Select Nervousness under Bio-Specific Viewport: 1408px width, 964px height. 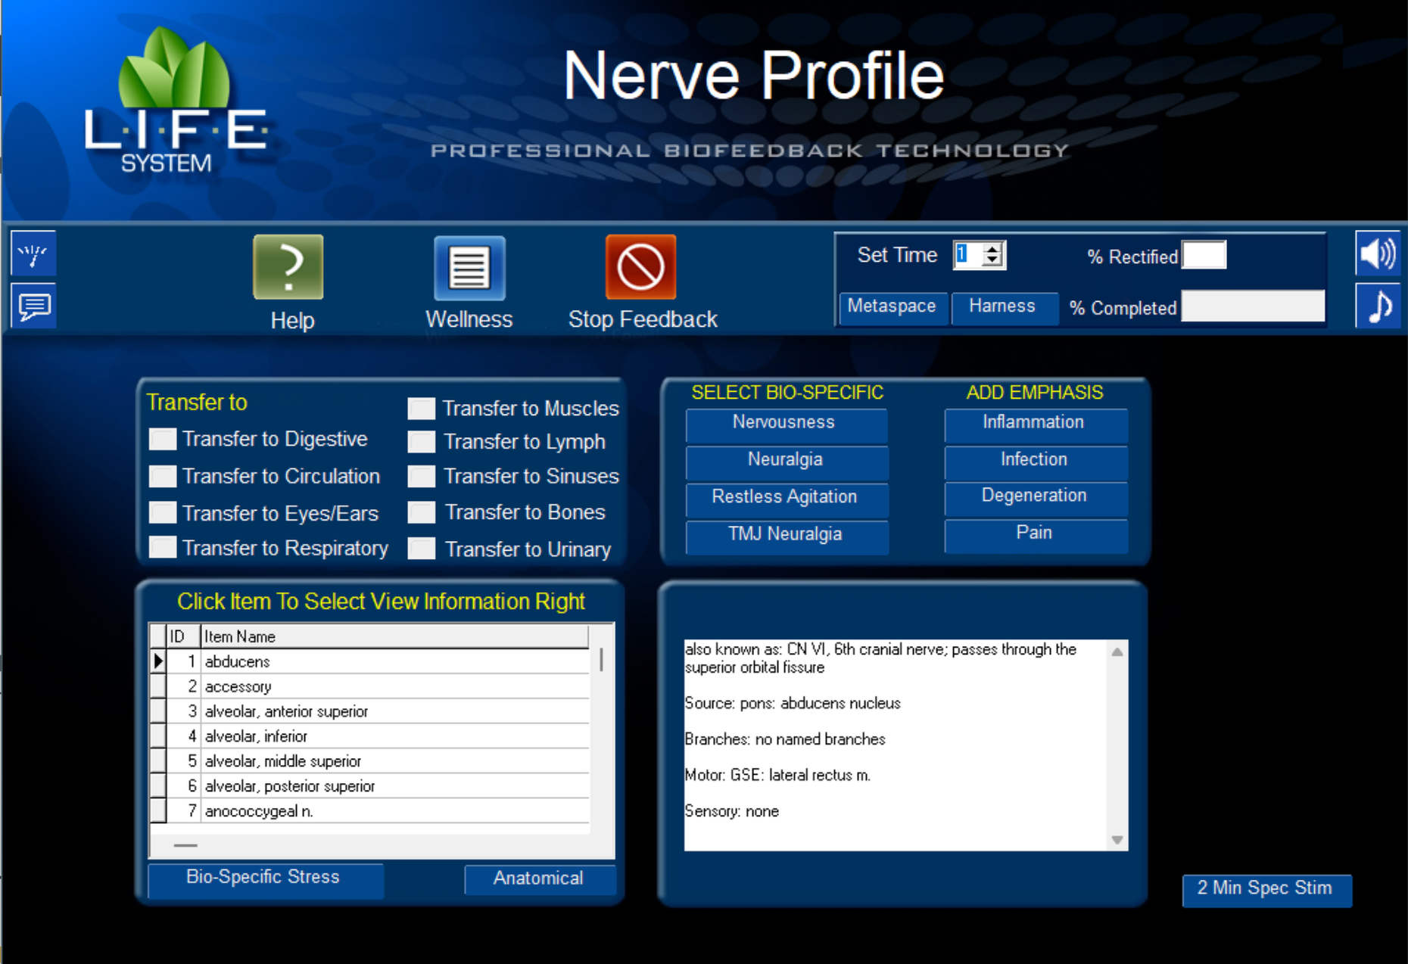tap(785, 423)
